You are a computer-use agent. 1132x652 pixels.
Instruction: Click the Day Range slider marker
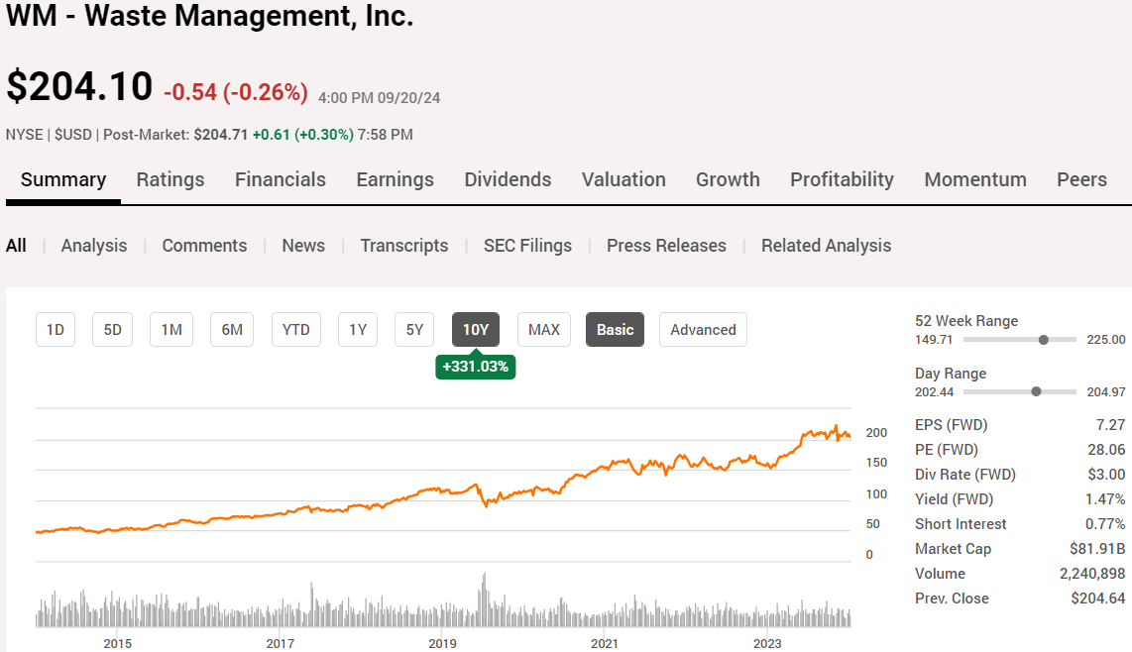[x=1036, y=391]
